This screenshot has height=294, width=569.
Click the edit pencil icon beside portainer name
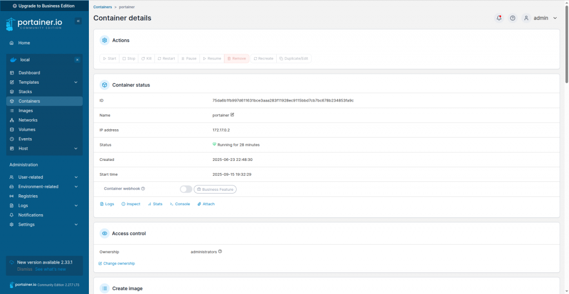click(x=232, y=115)
